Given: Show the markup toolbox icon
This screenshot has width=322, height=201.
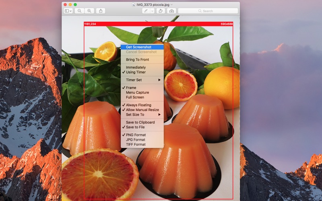Looking at the screenshot, I should (x=171, y=11).
